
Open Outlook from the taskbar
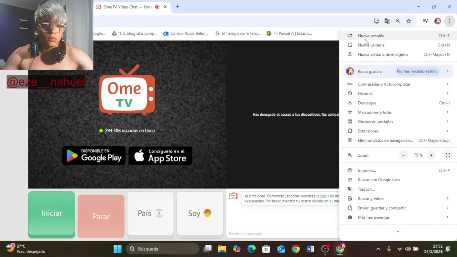tap(281, 249)
